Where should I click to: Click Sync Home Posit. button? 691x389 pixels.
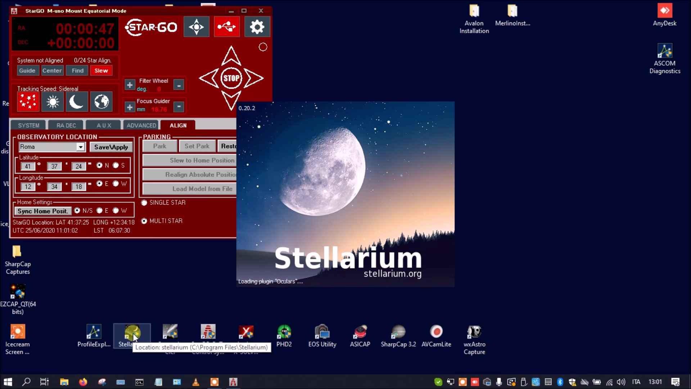[x=43, y=211]
